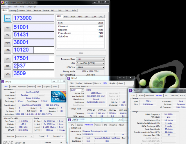Select the OGL results sub-tab

point(101,17)
